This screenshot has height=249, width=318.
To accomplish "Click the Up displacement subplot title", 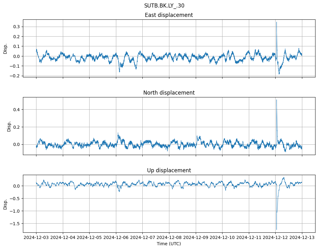I will point(169,170).
